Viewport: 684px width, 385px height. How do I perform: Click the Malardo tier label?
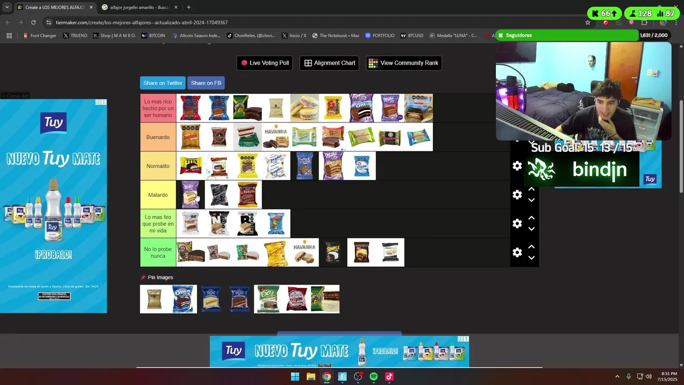[158, 195]
